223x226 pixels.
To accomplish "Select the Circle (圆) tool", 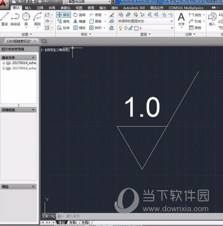I will 26,19.
